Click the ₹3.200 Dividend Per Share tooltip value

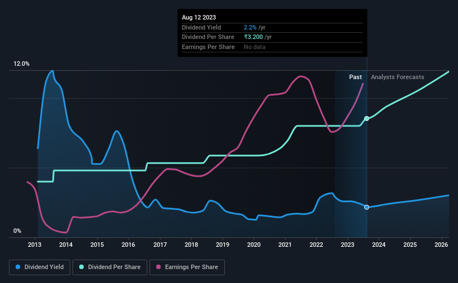253,37
